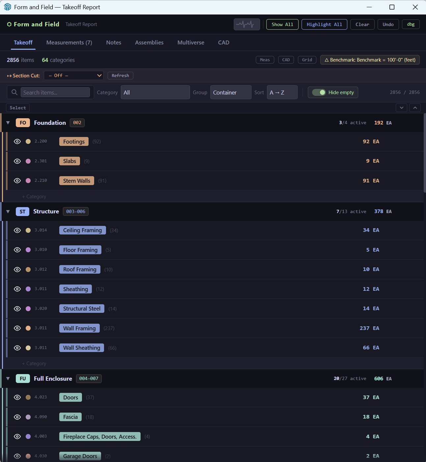
Task: Click the colored dot next to Slabs
Action: click(x=28, y=161)
